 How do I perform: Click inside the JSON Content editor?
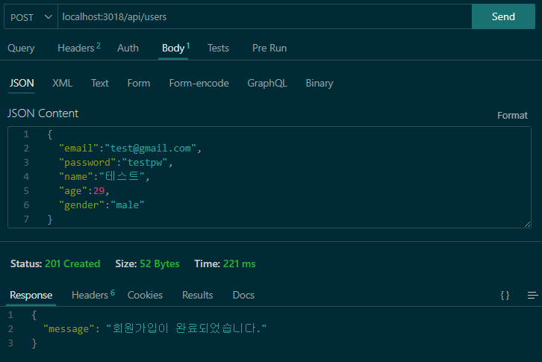pyautogui.click(x=270, y=177)
